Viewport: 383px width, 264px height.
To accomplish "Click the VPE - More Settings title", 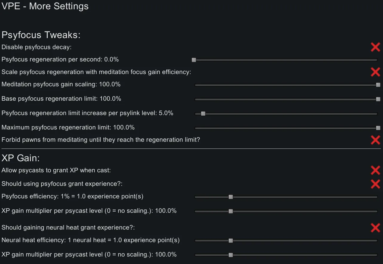I will [x=45, y=6].
